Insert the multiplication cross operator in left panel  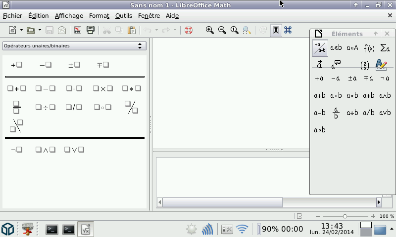[x=103, y=88]
